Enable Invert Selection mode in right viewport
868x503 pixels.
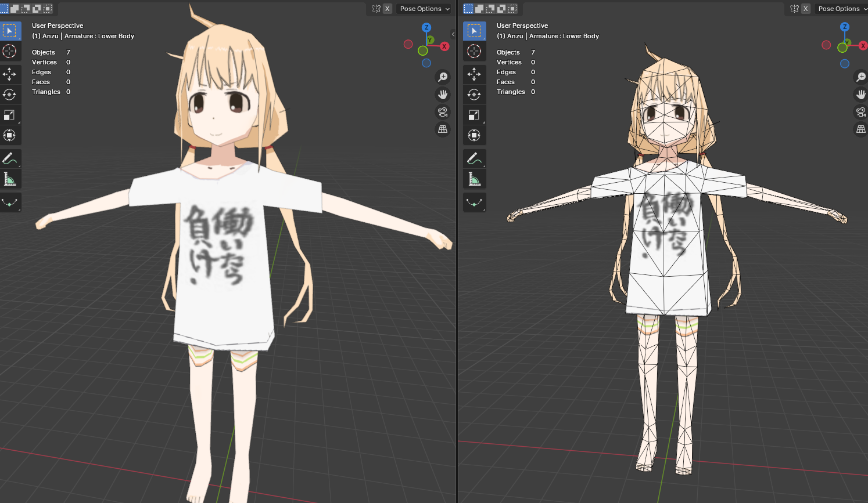point(501,9)
